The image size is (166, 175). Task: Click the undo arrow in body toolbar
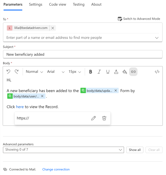pos(8,72)
